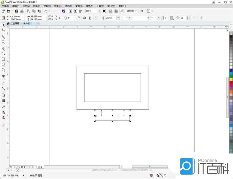Click the Save icon in standard toolbar
This screenshot has width=233, height=179.
(17, 11)
